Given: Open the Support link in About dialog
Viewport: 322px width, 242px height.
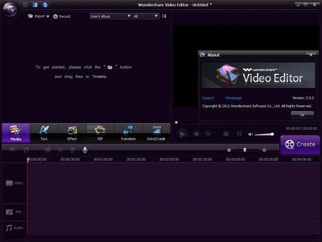Looking at the screenshot, I should (x=208, y=98).
